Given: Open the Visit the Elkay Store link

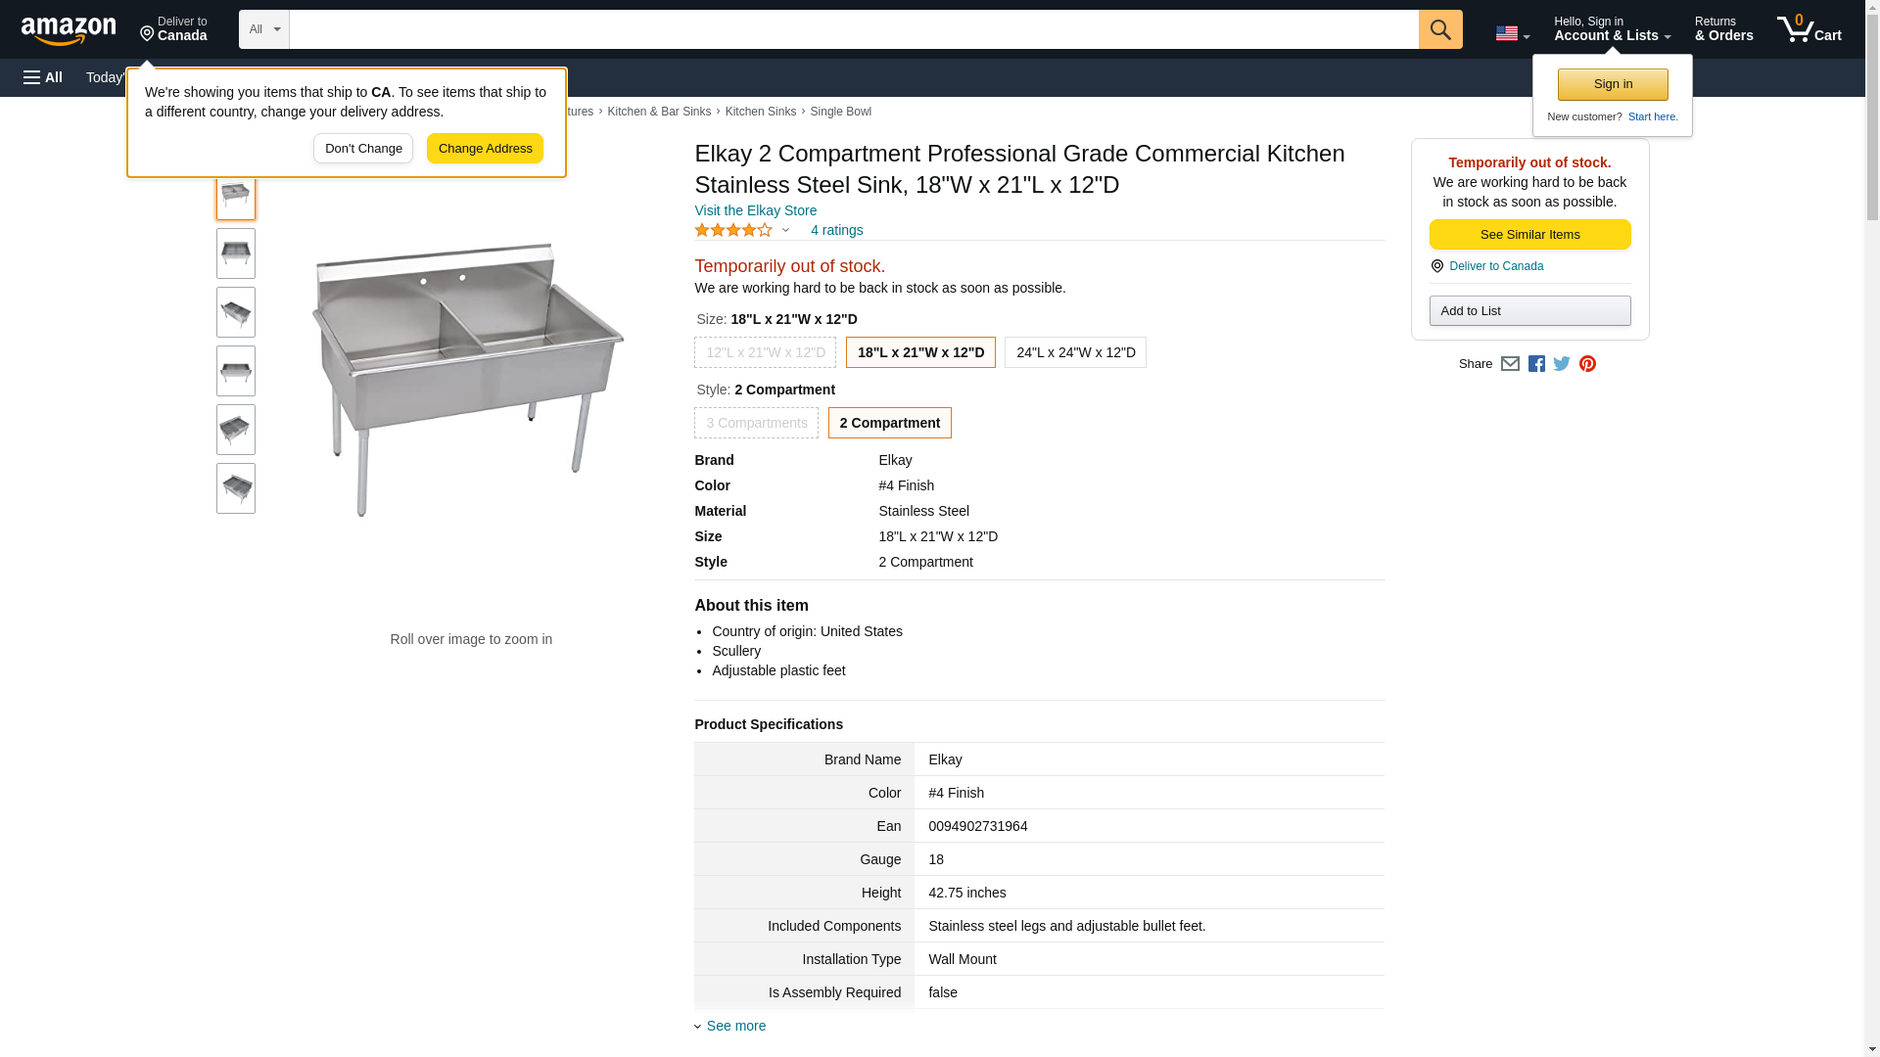Looking at the screenshot, I should [x=755, y=210].
